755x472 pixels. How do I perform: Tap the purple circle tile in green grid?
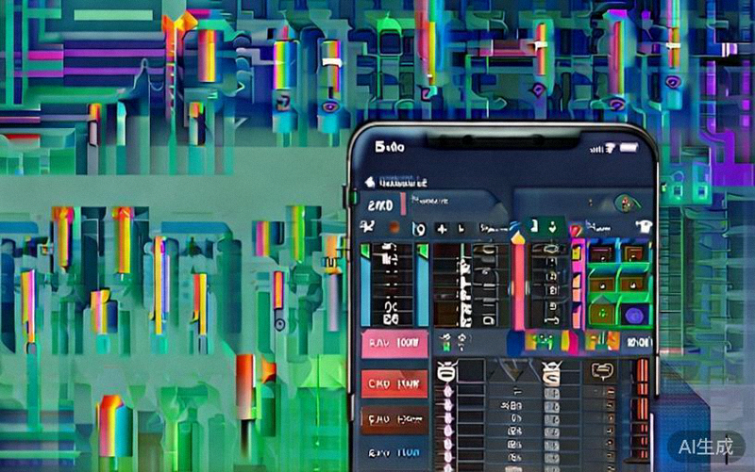tap(634, 316)
